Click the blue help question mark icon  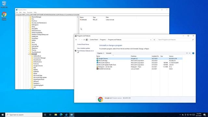pyautogui.click(x=193, y=53)
